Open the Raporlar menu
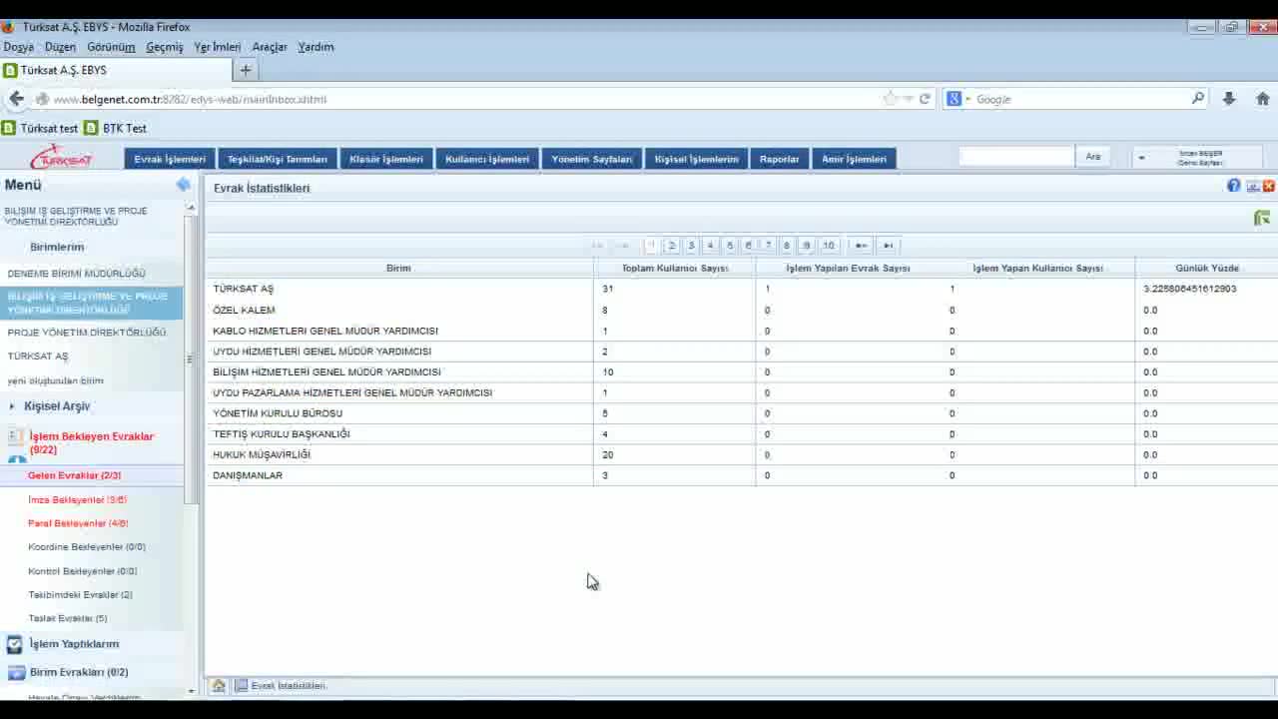Image resolution: width=1278 pixels, height=719 pixels. click(x=779, y=159)
